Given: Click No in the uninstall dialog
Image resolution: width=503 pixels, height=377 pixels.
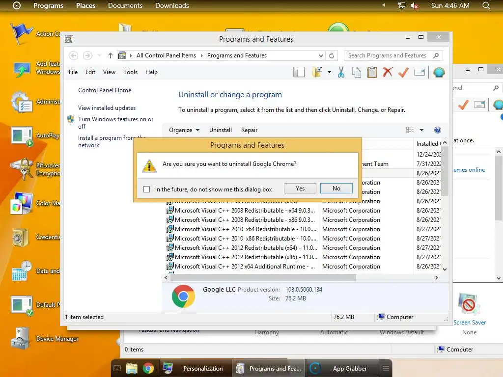Looking at the screenshot, I should [336, 188].
